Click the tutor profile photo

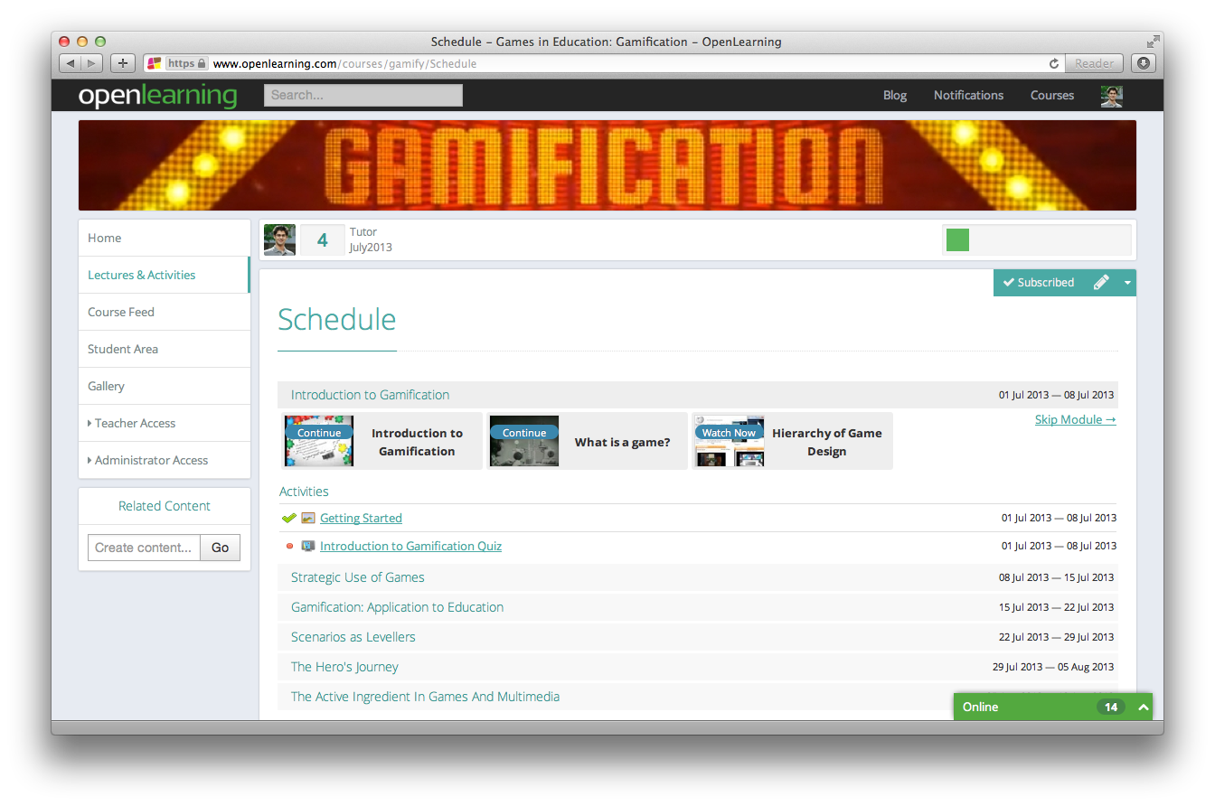279,239
